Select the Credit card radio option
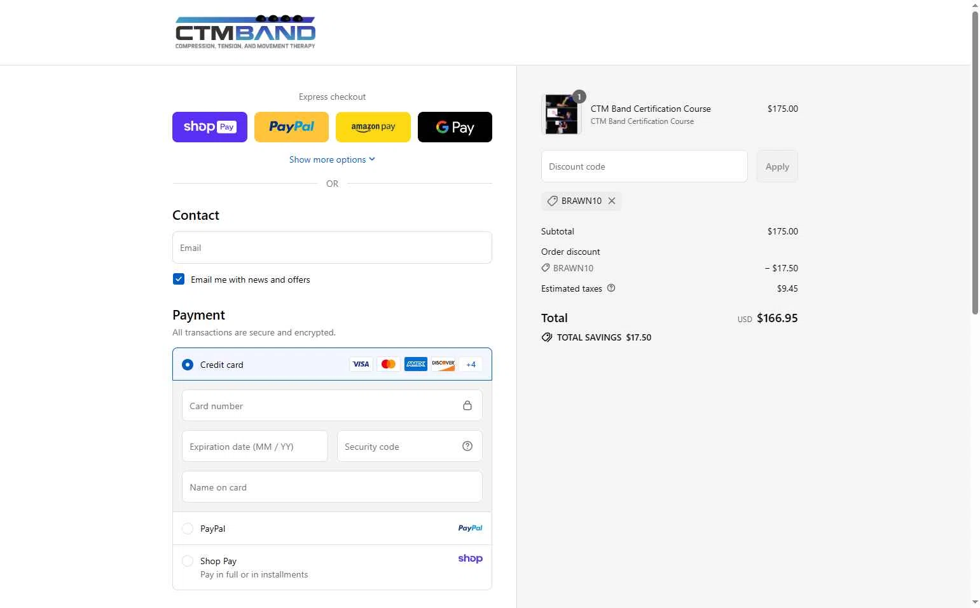 point(188,365)
